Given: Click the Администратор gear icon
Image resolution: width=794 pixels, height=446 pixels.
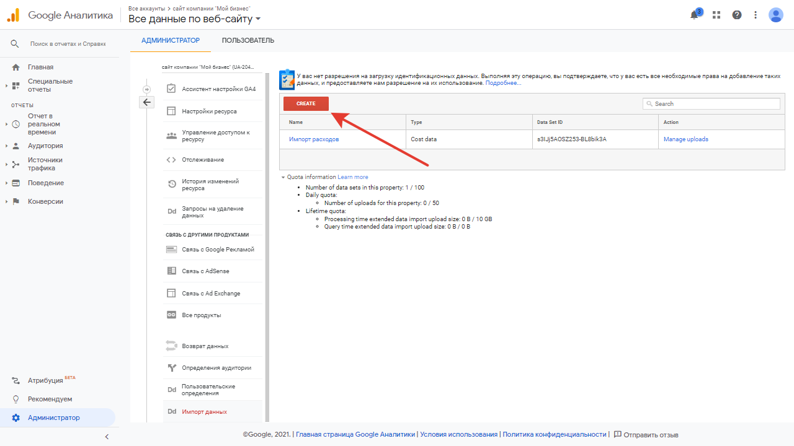Looking at the screenshot, I should click(16, 418).
